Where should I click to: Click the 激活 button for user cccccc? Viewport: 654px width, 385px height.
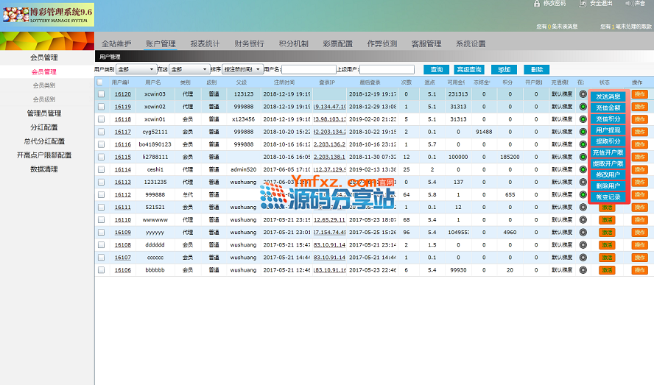point(607,257)
